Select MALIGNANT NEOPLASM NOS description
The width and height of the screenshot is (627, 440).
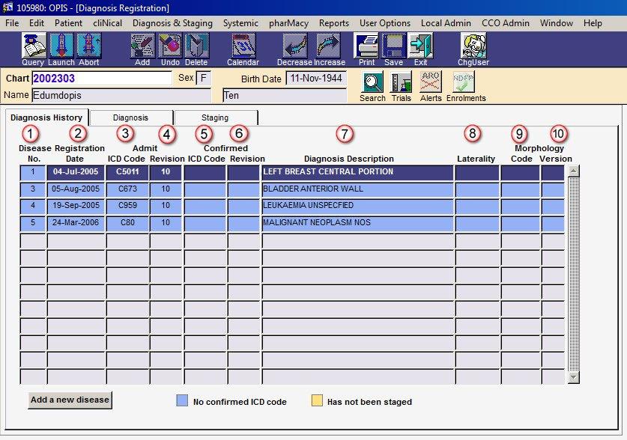[358, 223]
